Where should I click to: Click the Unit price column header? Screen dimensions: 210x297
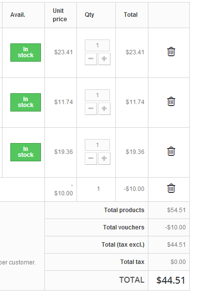click(x=60, y=15)
